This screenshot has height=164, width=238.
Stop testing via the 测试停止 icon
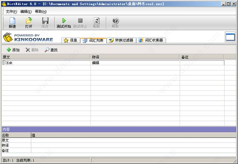(80, 23)
